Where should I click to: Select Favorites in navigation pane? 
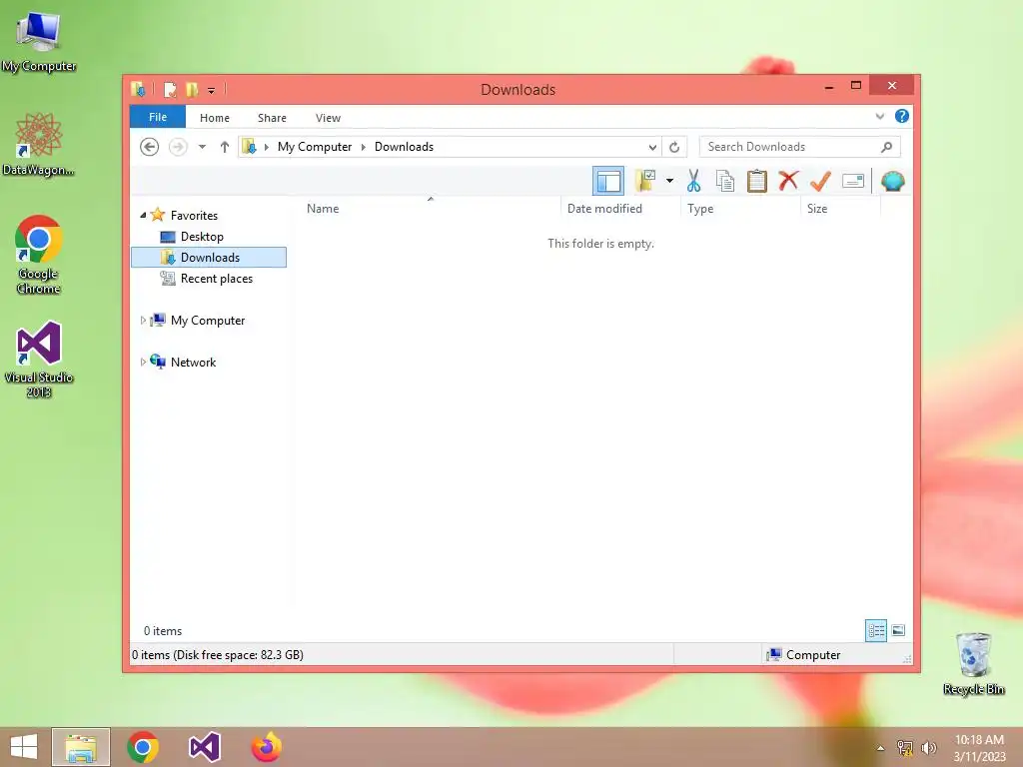point(194,216)
